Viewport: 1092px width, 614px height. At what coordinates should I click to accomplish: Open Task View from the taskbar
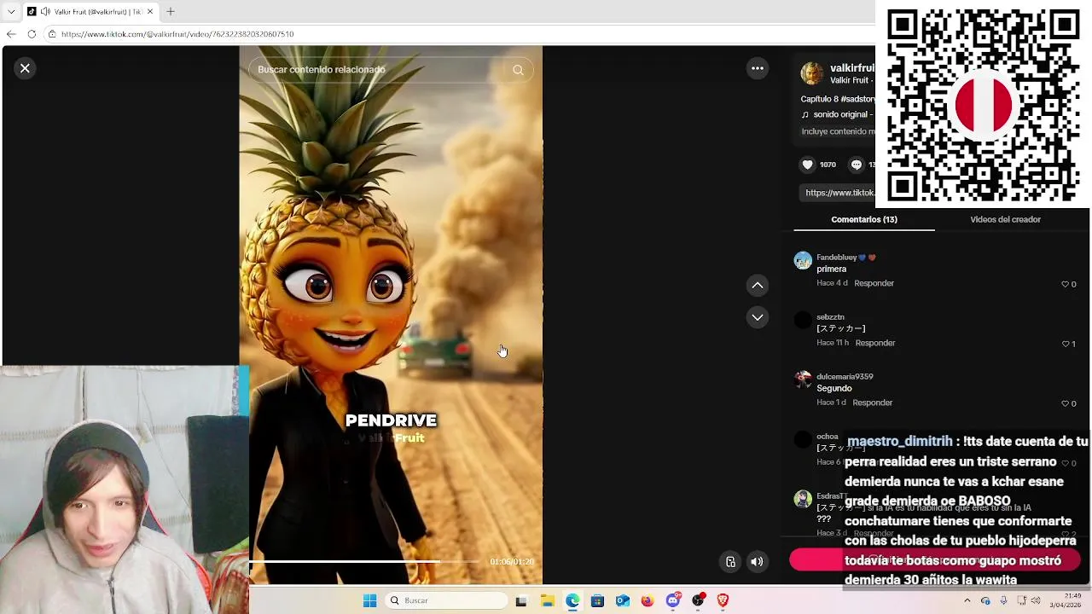521,600
